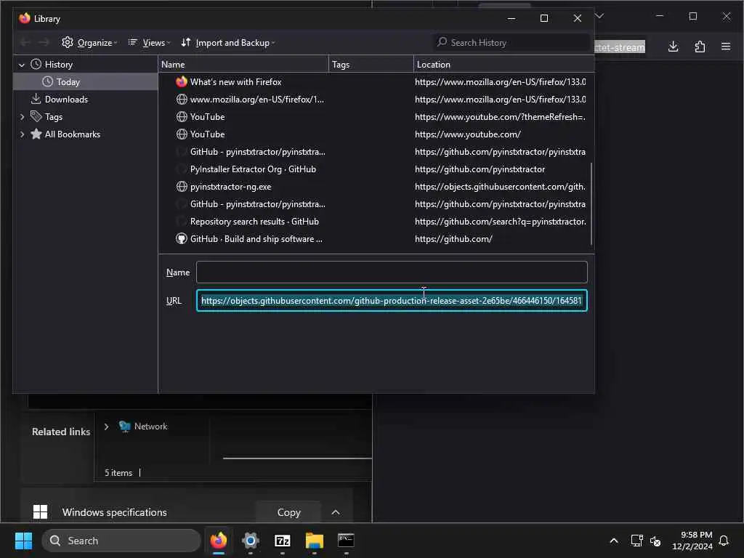744x558 pixels.
Task: Click the https://www.youtube.com/ location cell
Action: pyautogui.click(x=468, y=134)
